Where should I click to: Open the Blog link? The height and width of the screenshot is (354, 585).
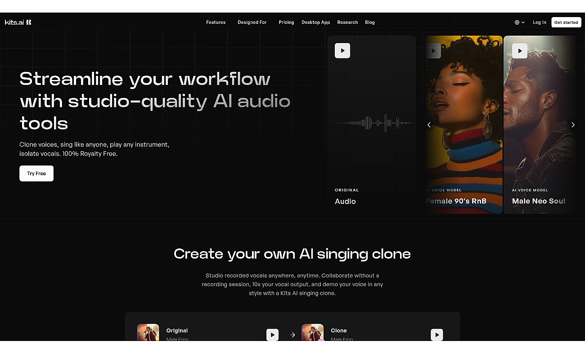point(370,22)
